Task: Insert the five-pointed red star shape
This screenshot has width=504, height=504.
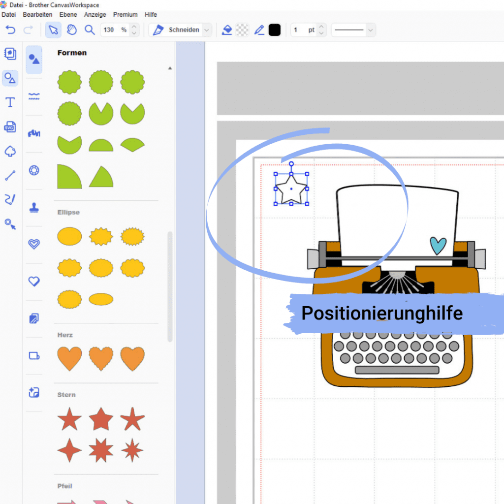Action: [69, 419]
